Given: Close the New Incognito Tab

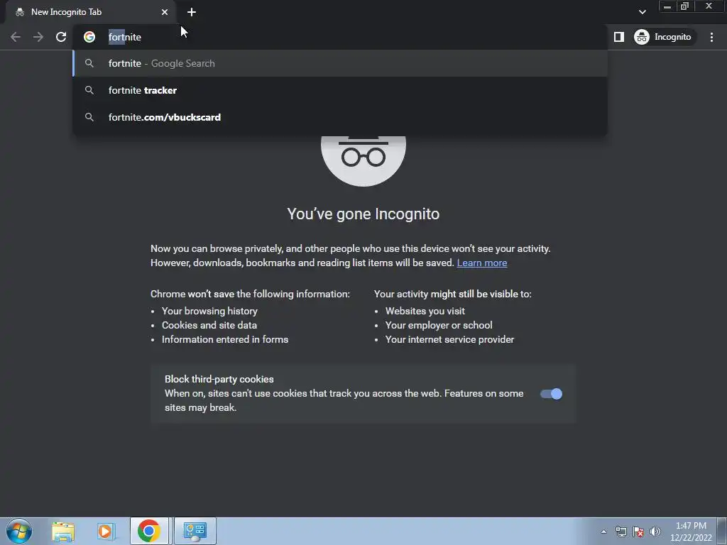Looking at the screenshot, I should [x=165, y=12].
